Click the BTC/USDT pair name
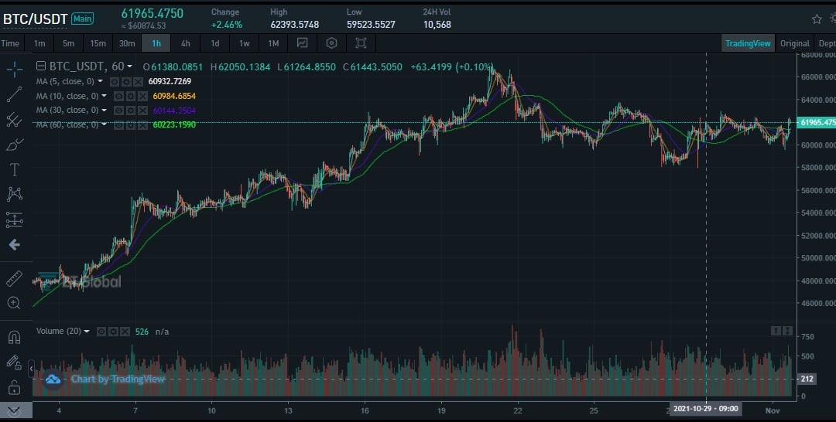The width and height of the screenshot is (836, 422). pyautogui.click(x=35, y=19)
